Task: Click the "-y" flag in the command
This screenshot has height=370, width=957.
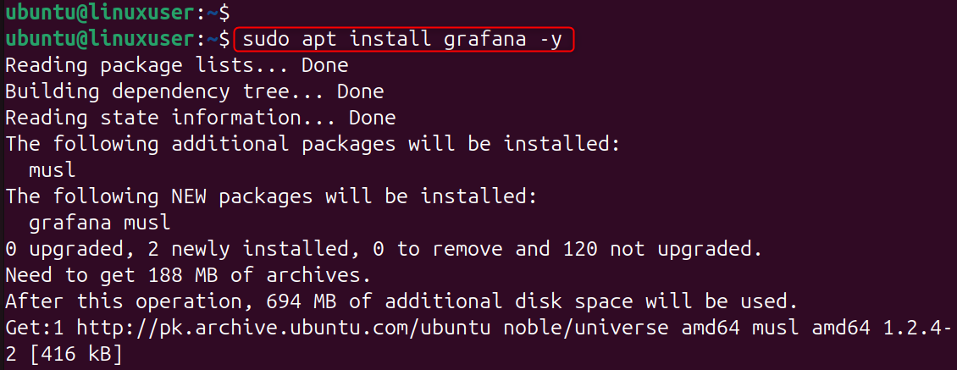Action: click(x=550, y=39)
